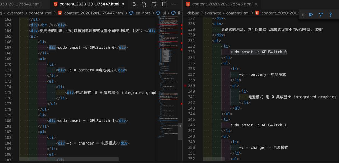
Task: Click Step Into in the debug toolbar
Action: click(x=331, y=14)
